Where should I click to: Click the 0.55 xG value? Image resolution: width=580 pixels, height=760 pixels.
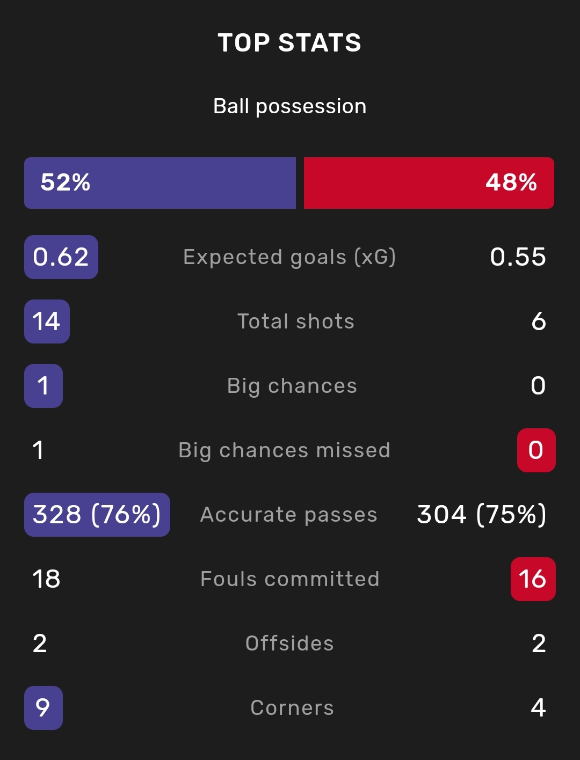pyautogui.click(x=518, y=257)
